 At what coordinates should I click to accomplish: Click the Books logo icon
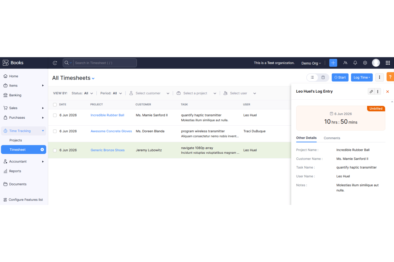pyautogui.click(x=6, y=63)
